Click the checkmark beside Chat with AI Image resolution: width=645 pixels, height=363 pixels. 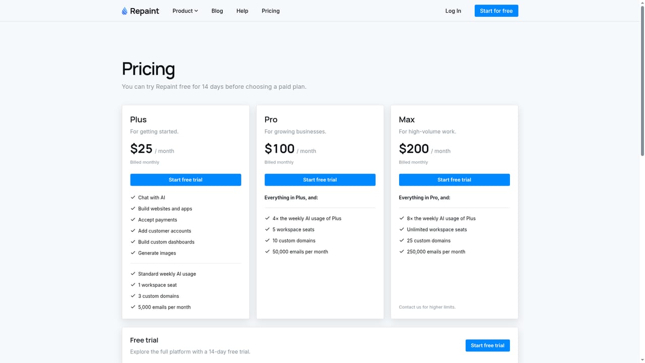click(133, 198)
